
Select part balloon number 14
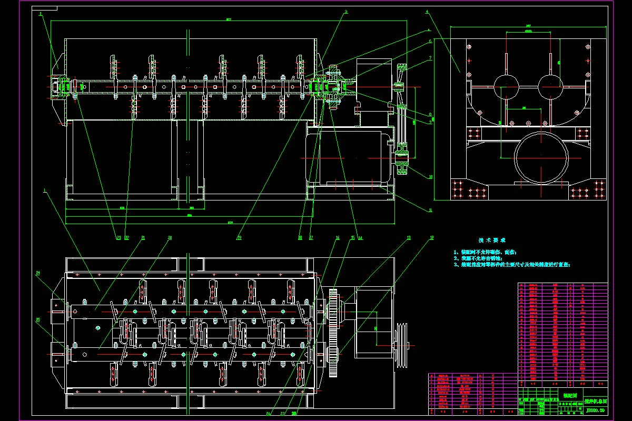click(360, 238)
